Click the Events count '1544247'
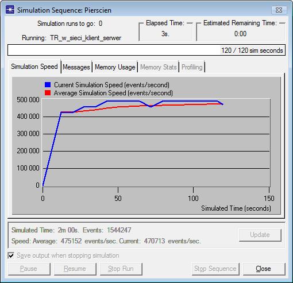This screenshot has width=293, height=283. click(x=119, y=230)
